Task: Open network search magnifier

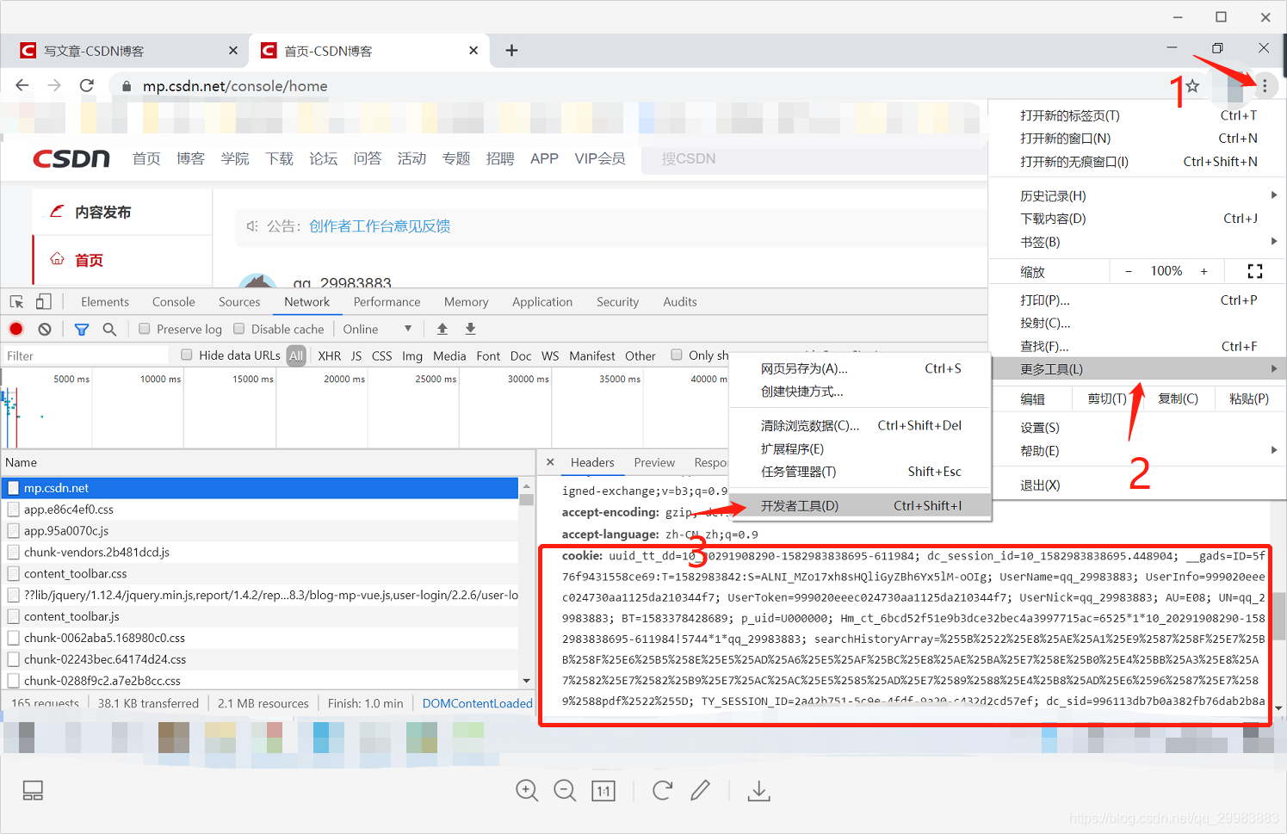Action: point(109,329)
